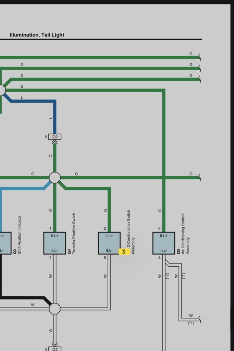Click the Transfer Position Switch label
Viewport: 234px width, 351px height.
click(74, 233)
